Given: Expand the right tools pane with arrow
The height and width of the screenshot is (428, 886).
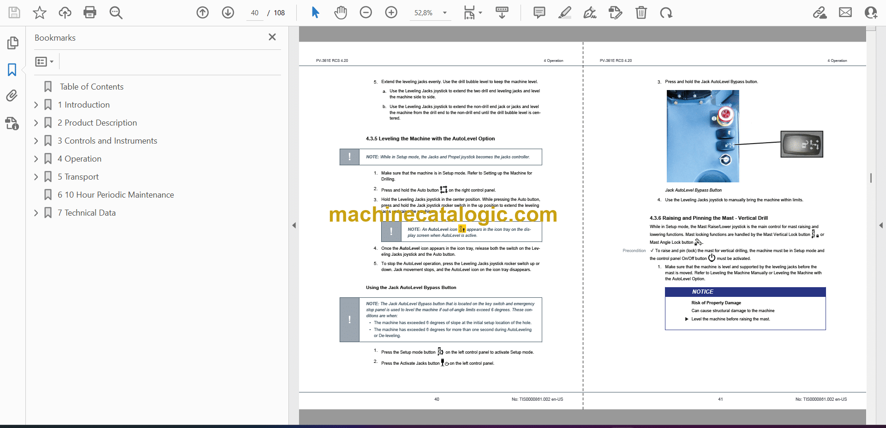Looking at the screenshot, I should pyautogui.click(x=880, y=225).
